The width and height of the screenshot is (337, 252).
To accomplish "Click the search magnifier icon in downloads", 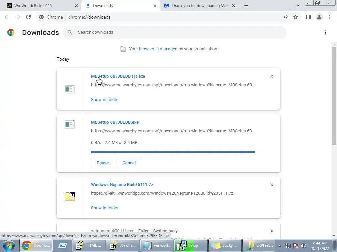I will [70, 32].
